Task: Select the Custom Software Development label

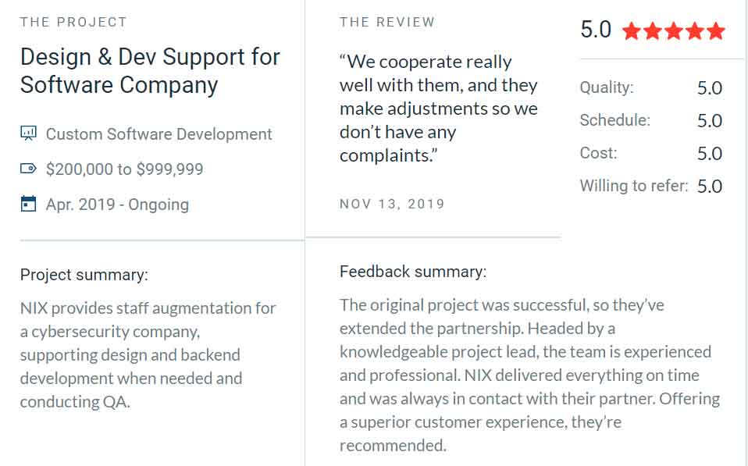Action: tap(159, 134)
